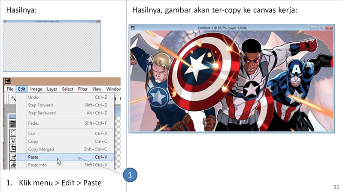Viewport: 343px width, 192px height.
Task: Choose Step Forward in Edit menu
Action: point(65,105)
